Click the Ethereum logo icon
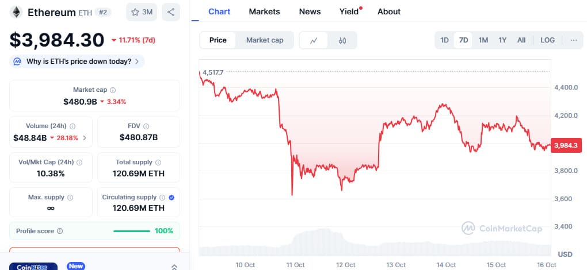The width and height of the screenshot is (587, 270). tap(16, 12)
